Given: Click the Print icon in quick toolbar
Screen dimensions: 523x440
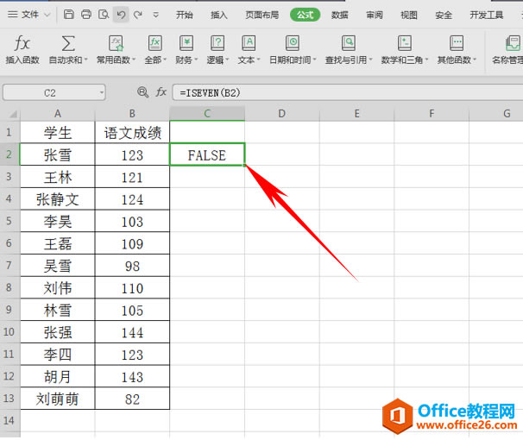Looking at the screenshot, I should 86,15.
